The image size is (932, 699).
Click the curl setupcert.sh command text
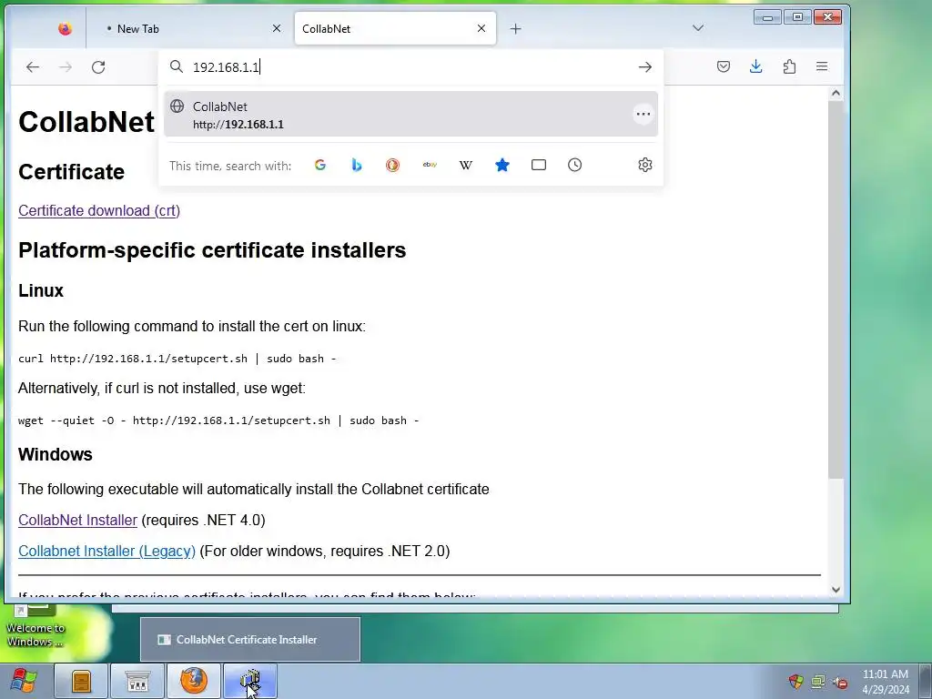tap(177, 359)
